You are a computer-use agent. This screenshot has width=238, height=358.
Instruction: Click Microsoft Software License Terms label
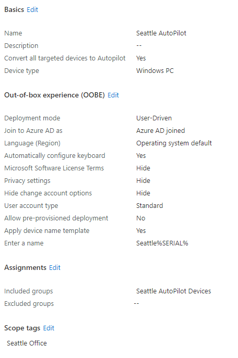[54, 168]
